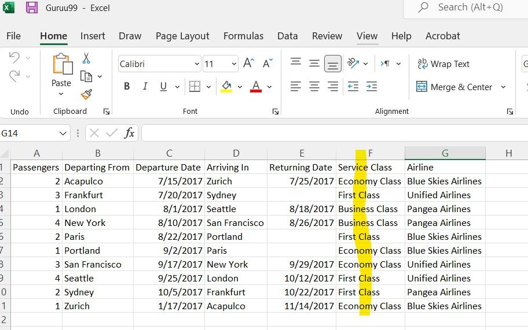Apply red font color A

[256, 86]
